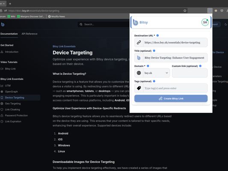Click the OpenGraph icon in the sidebar
The image size is (228, 171).
point(2,91)
